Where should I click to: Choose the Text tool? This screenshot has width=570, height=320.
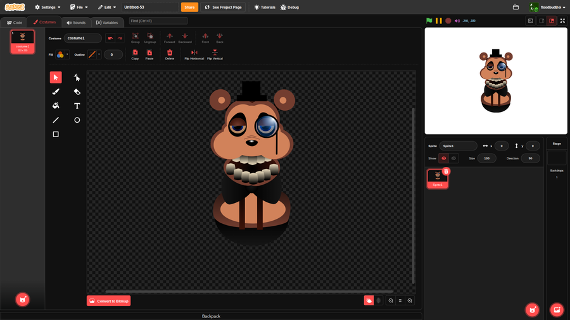coord(77,106)
